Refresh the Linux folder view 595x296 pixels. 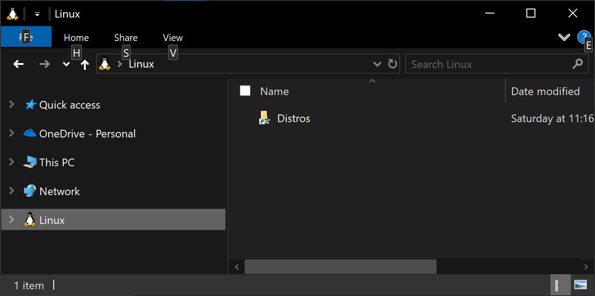tap(393, 64)
